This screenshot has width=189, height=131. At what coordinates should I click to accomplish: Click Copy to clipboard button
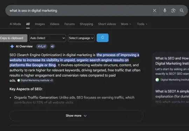click(13, 38)
